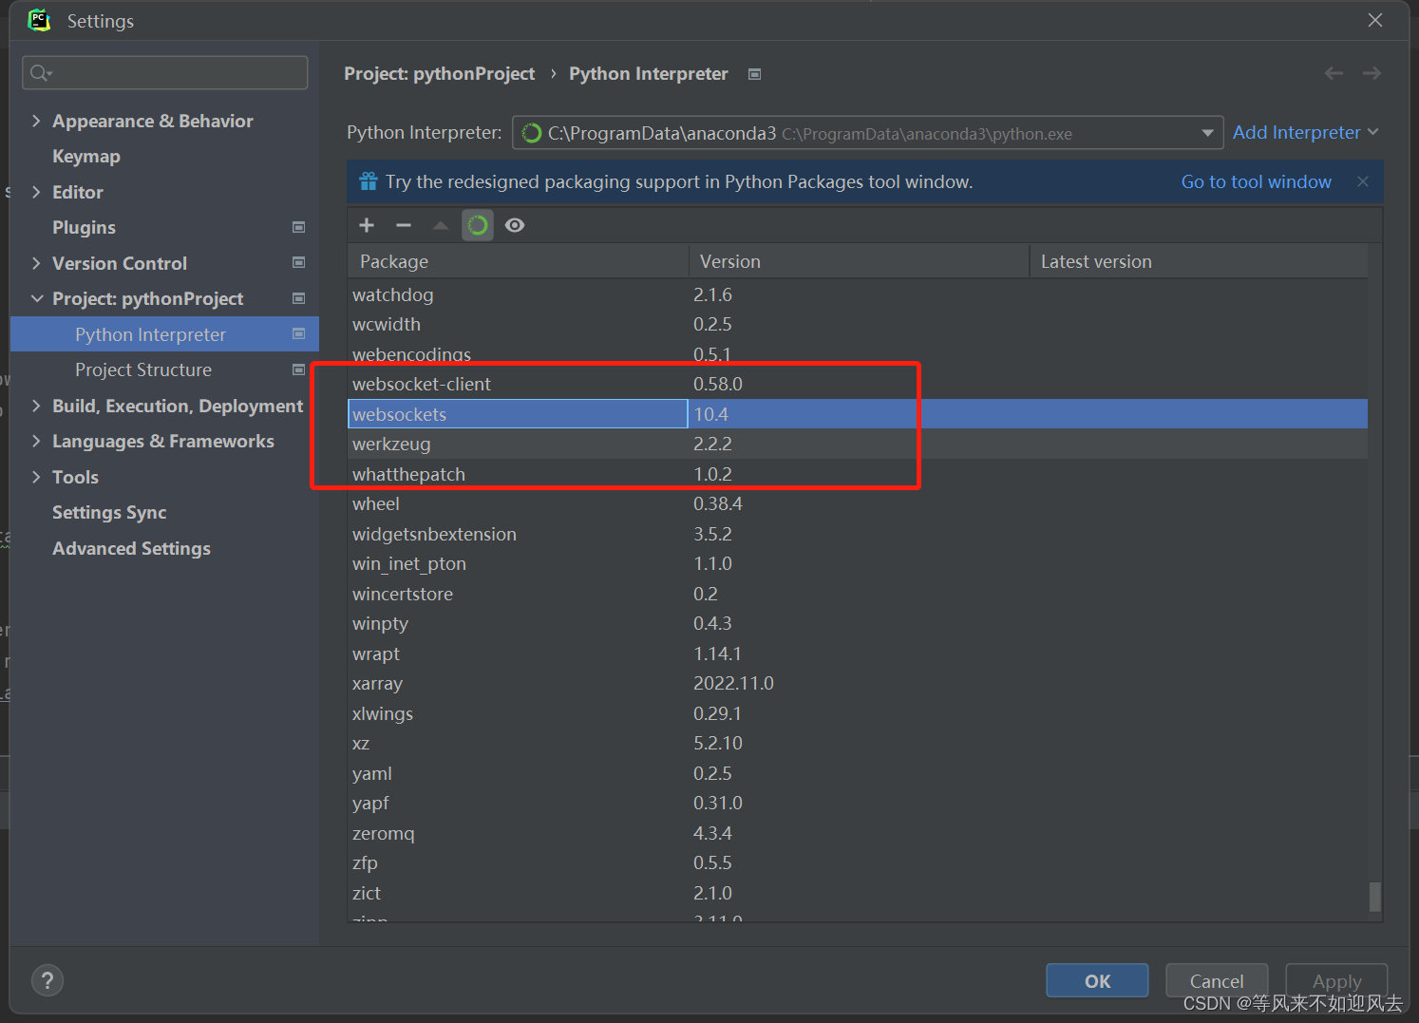Click the search magnifier icon
1419x1023 pixels.
coord(41,73)
